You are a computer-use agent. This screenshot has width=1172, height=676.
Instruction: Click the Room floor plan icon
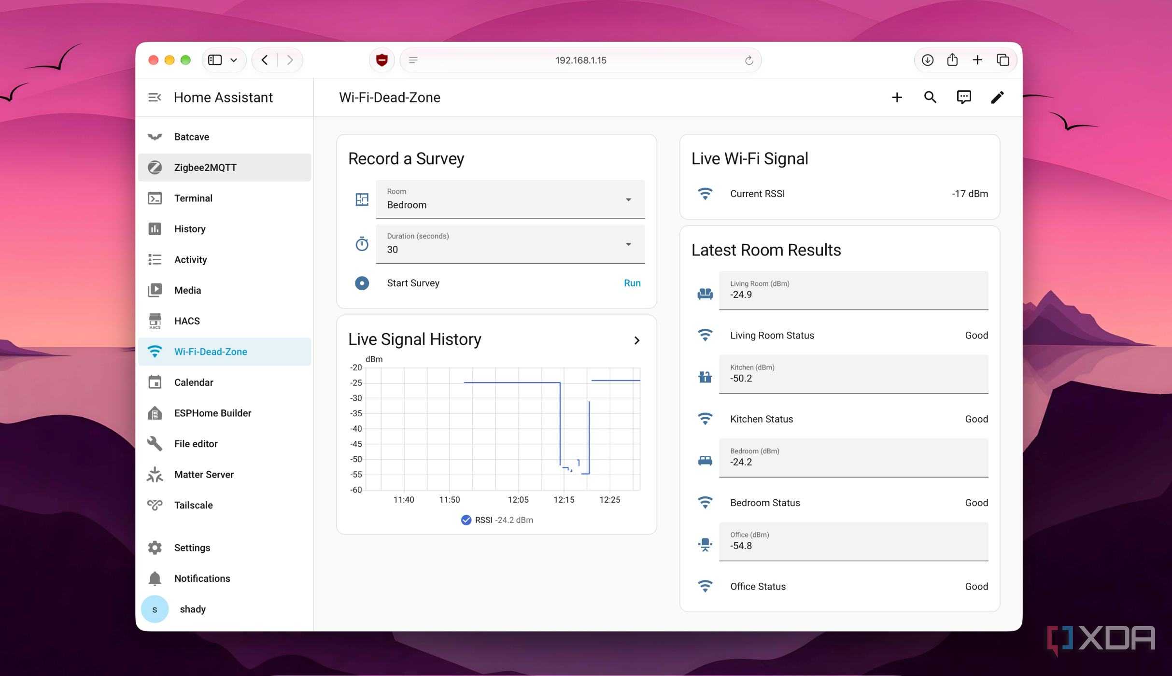click(362, 199)
